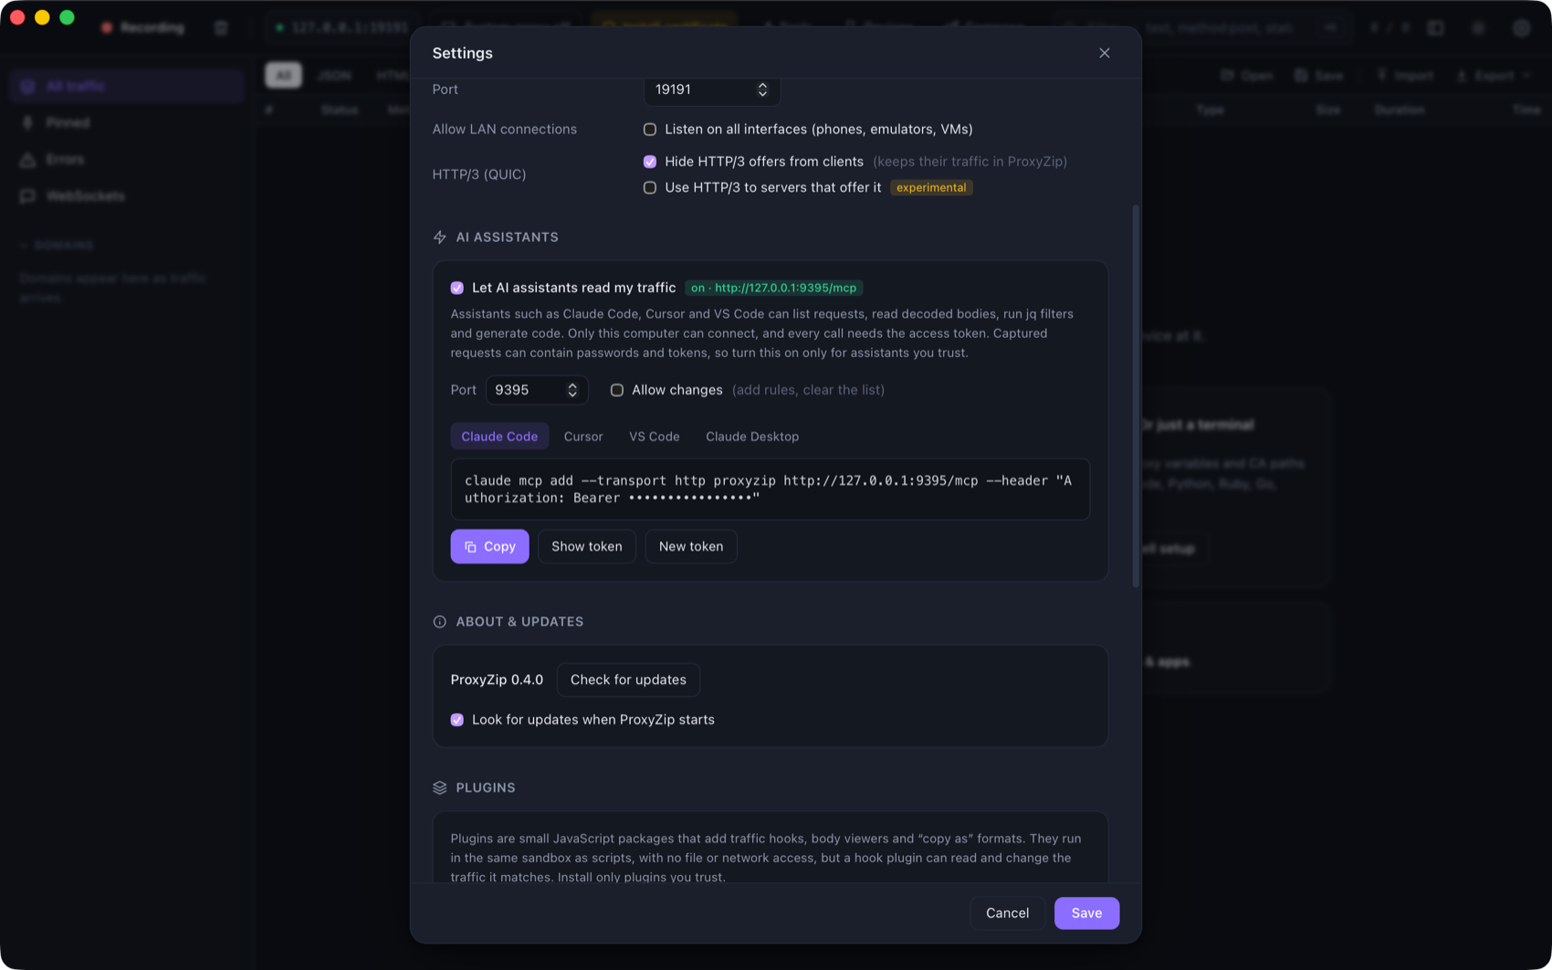Click the AI Assistants lightning icon

(x=440, y=237)
